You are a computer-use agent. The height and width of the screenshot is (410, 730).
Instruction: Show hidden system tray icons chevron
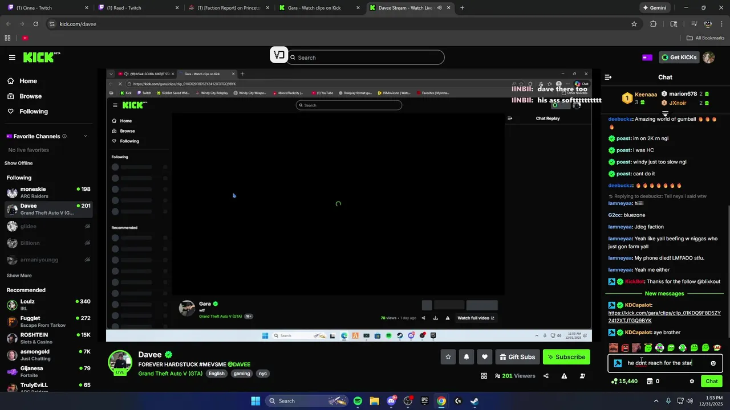click(x=656, y=401)
